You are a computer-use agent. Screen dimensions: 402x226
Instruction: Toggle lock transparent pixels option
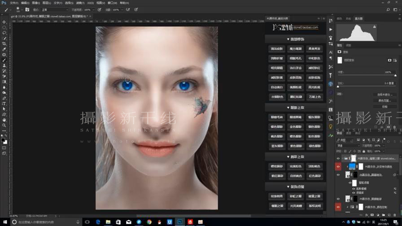(345, 152)
